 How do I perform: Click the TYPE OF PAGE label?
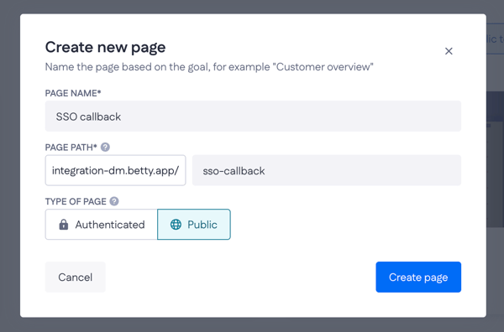(x=76, y=201)
